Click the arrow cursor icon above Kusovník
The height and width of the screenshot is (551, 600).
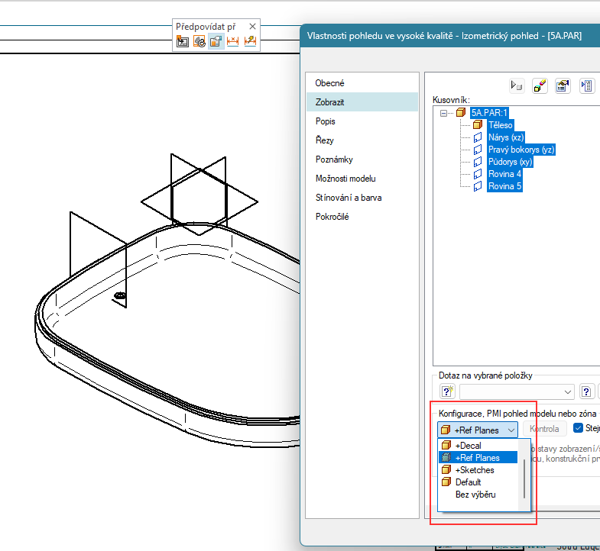tap(516, 85)
